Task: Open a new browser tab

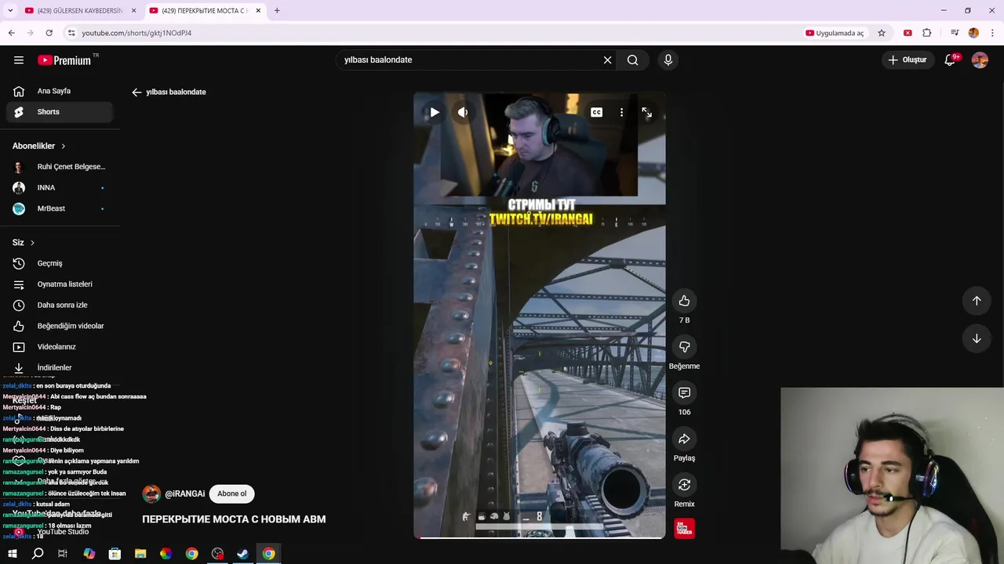Action: (x=277, y=10)
